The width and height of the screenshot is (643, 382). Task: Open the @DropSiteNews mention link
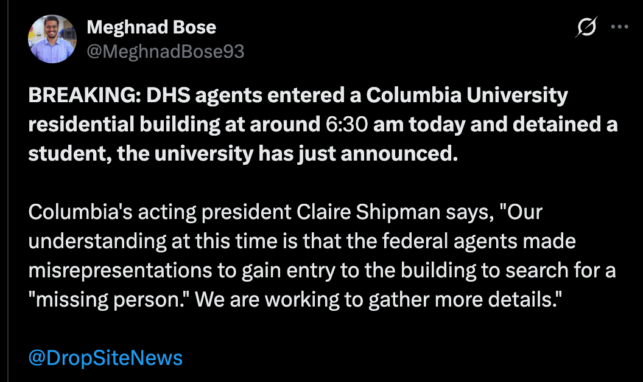[x=105, y=358]
